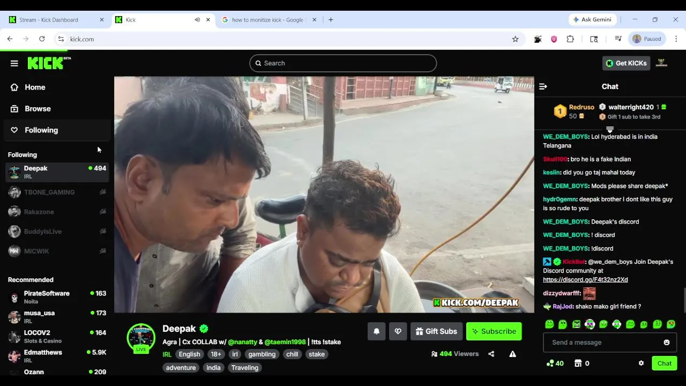Viewport: 686px width, 386px height.
Task: Open the channel shop icon
Action: coord(578,363)
